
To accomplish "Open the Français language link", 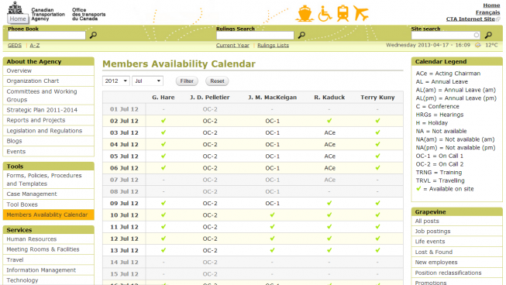I will 487,12.
